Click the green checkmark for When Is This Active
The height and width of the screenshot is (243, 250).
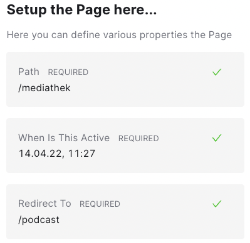click(x=217, y=138)
